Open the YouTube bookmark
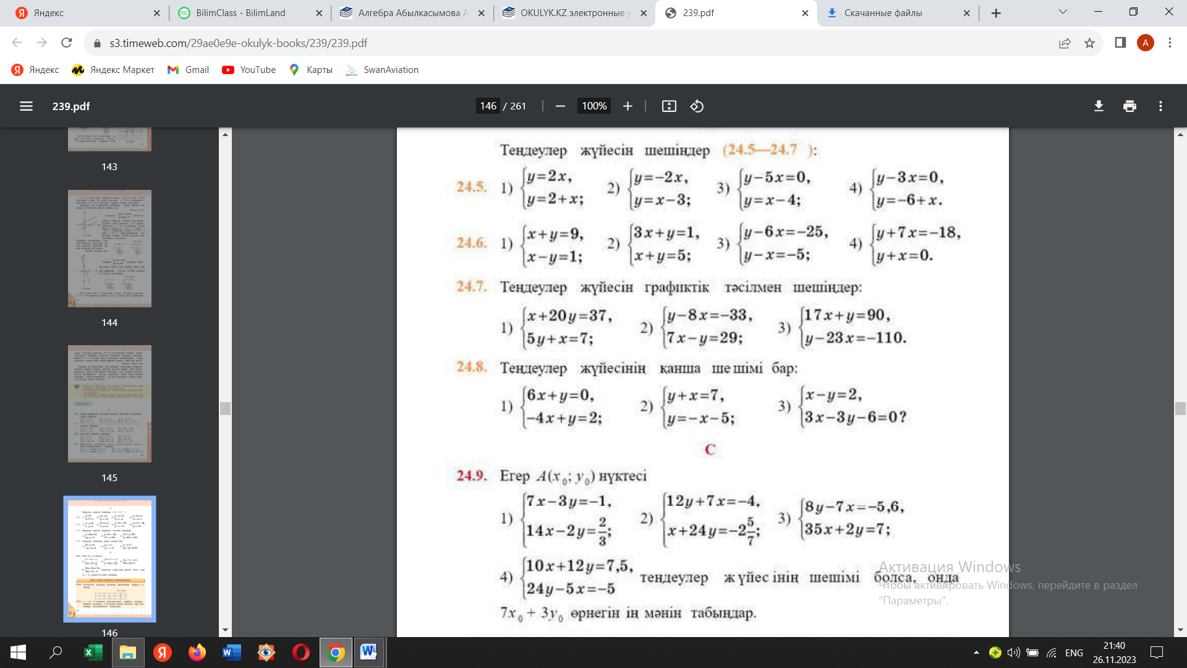This screenshot has width=1187, height=668. pos(249,70)
